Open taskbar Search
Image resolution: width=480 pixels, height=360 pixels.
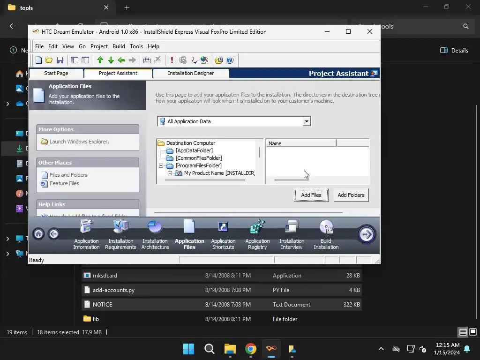pos(210,349)
